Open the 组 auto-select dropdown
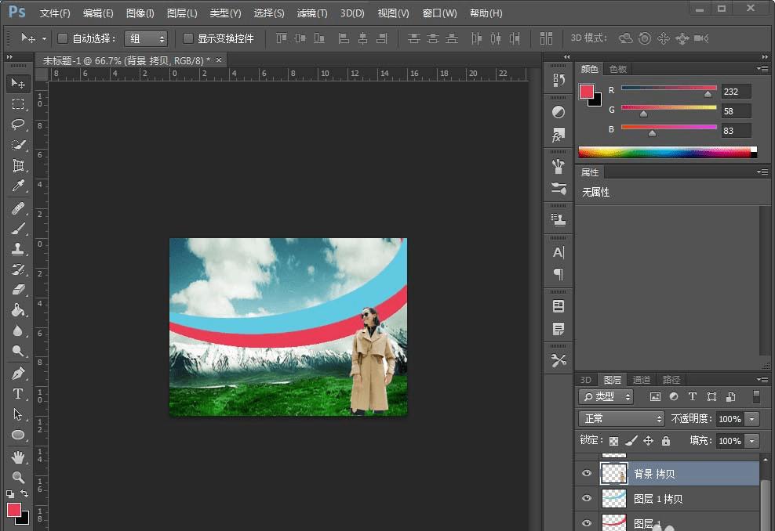 click(x=146, y=38)
